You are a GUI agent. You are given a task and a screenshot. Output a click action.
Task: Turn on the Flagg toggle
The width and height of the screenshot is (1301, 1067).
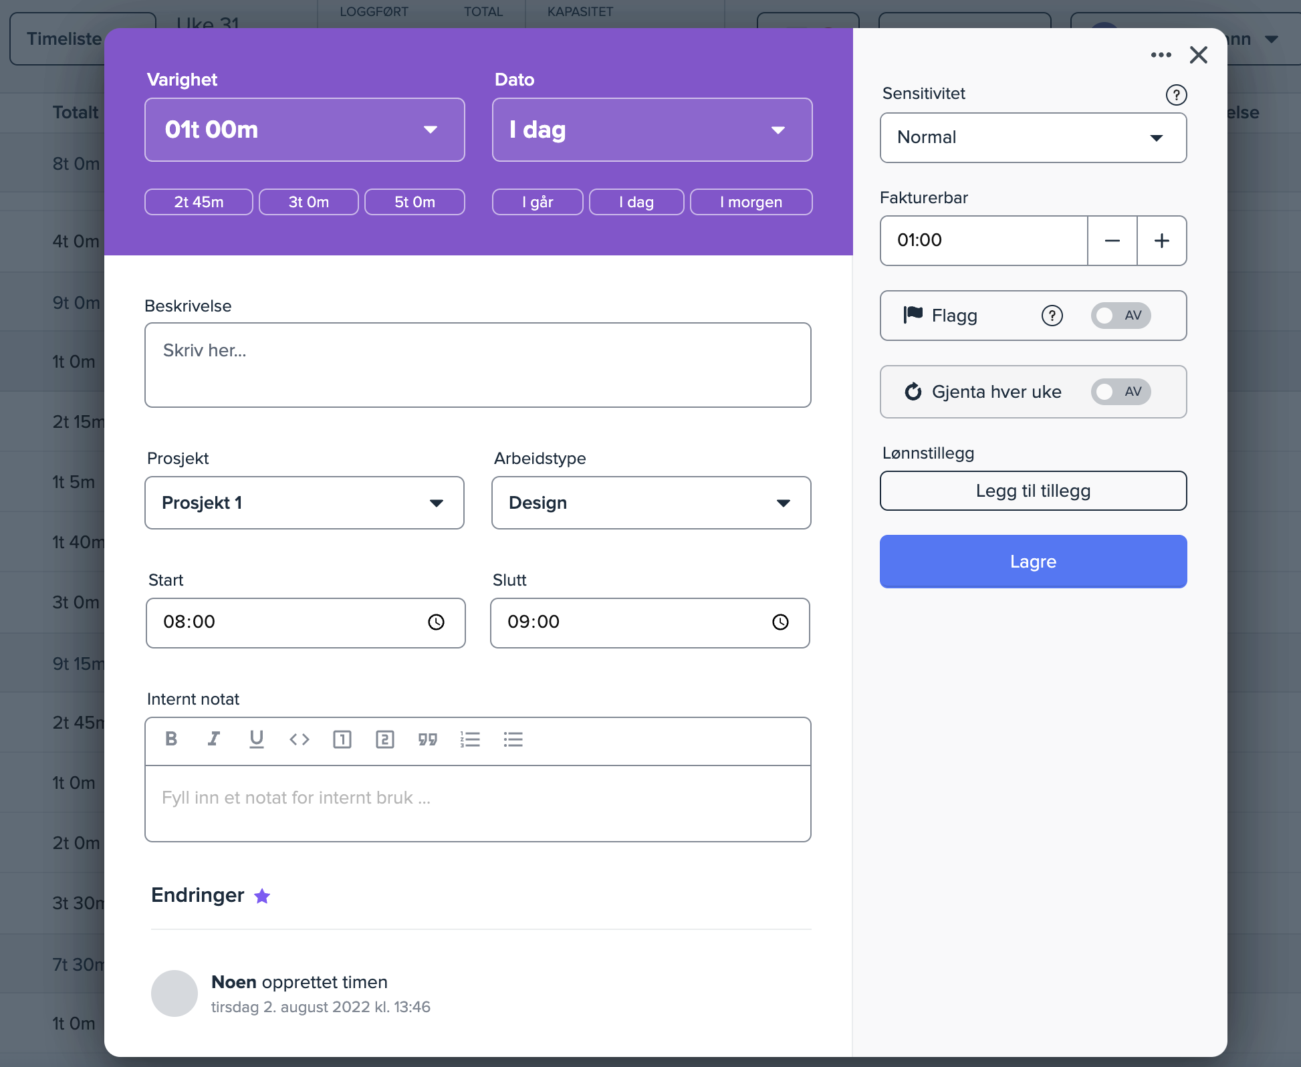point(1120,316)
